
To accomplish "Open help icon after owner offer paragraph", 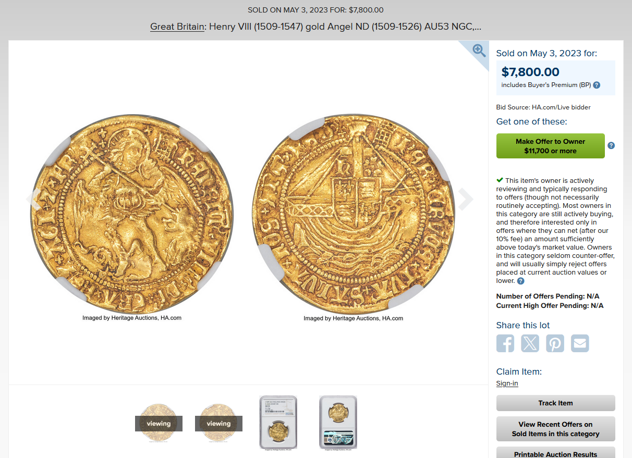I will [x=520, y=281].
